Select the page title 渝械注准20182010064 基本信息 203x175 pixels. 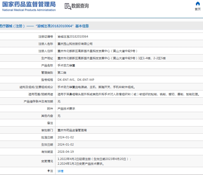[x=62, y=26]
